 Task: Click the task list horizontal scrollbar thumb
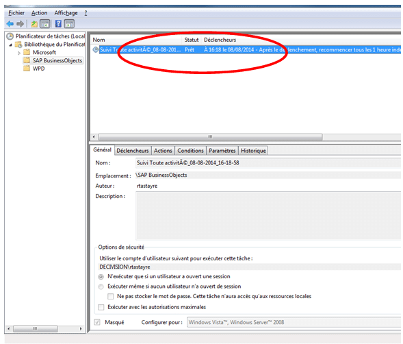point(210,137)
